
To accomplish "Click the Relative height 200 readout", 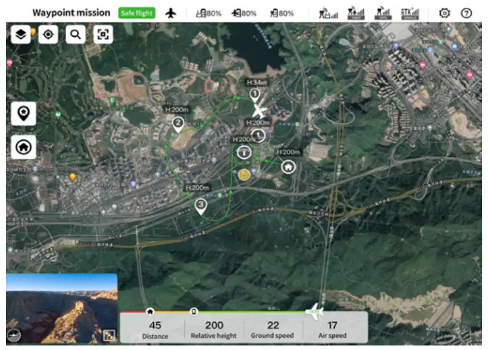I will point(214,330).
